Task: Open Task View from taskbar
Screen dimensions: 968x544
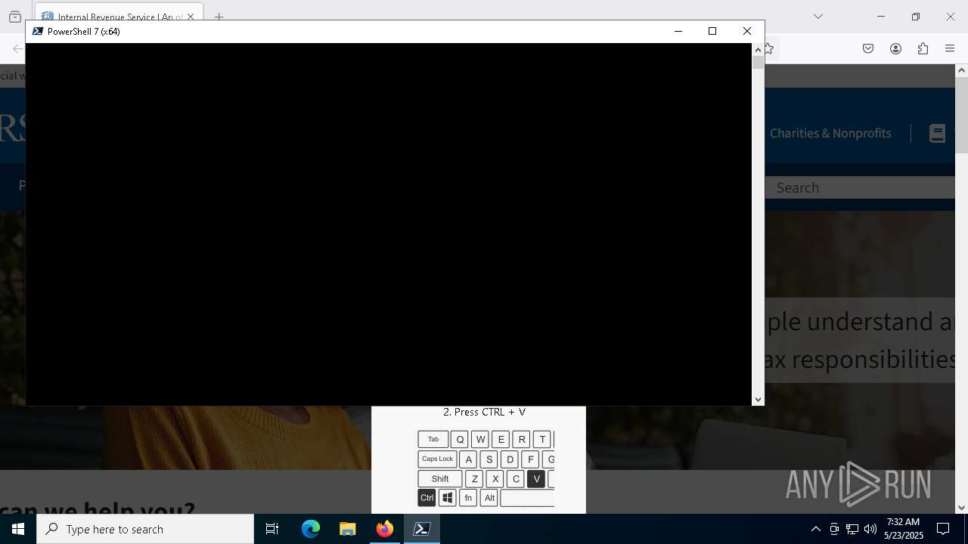Action: click(x=272, y=529)
